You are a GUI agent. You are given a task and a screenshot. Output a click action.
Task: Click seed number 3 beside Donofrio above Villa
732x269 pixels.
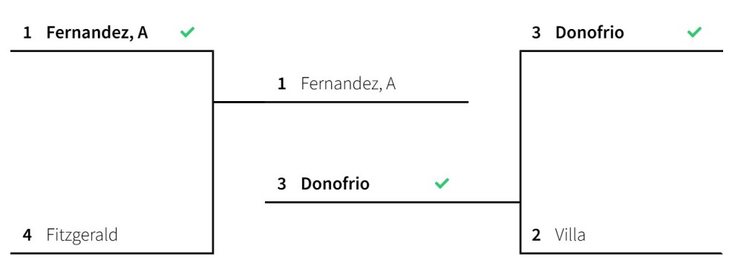(537, 33)
